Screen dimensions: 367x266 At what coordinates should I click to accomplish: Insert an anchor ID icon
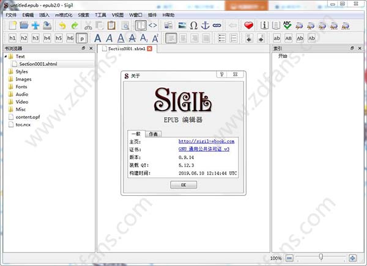click(206, 26)
